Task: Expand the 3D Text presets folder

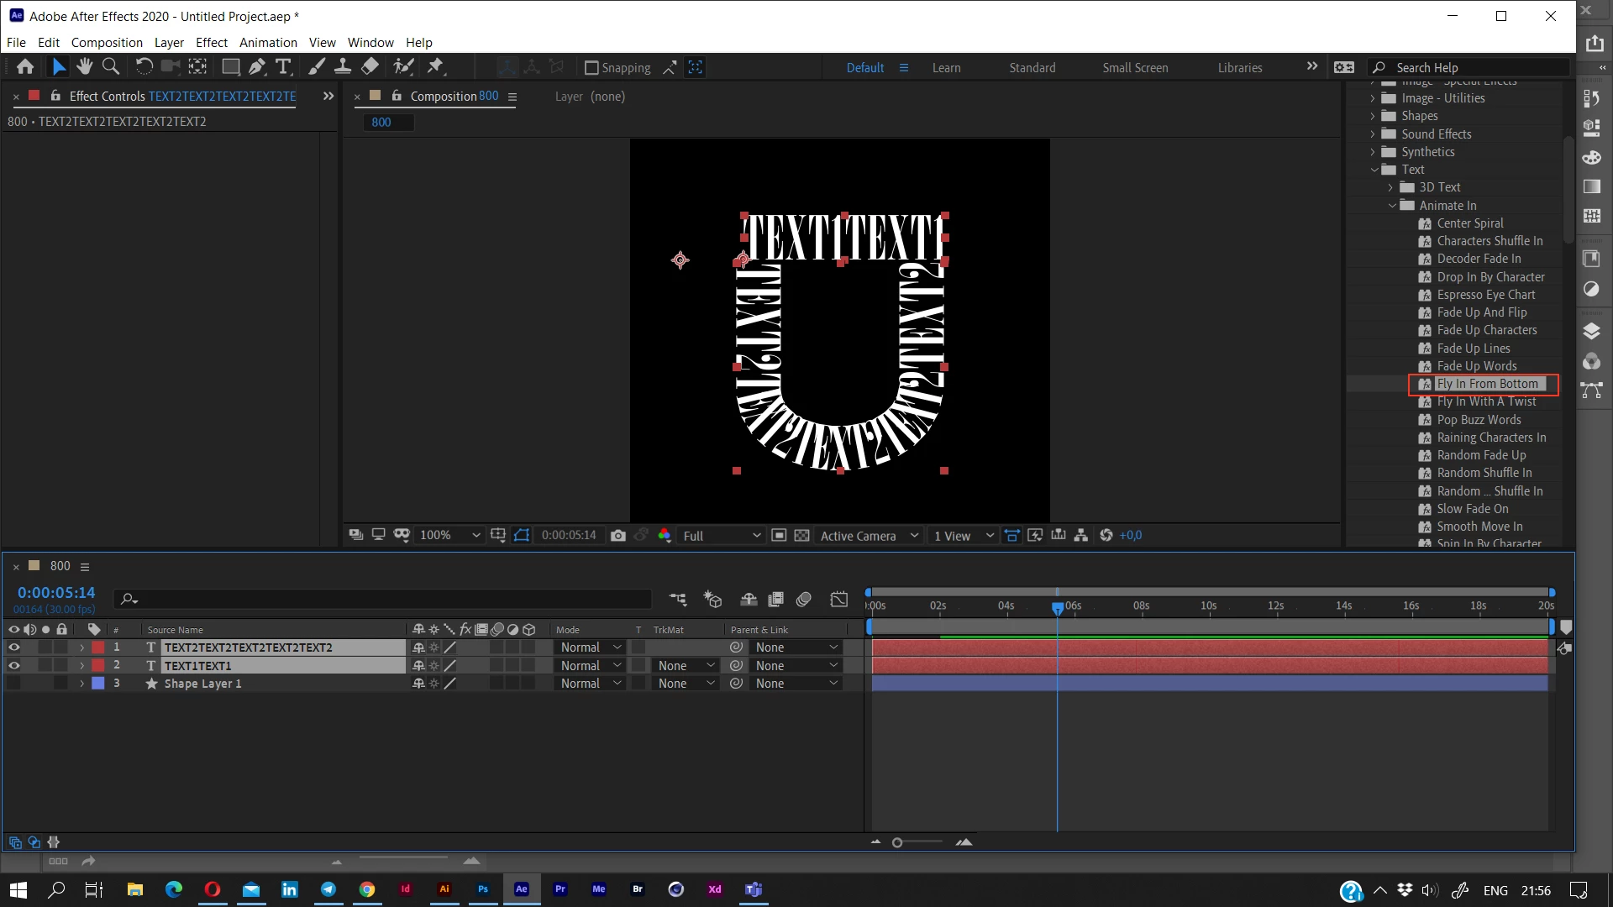Action: (x=1390, y=187)
